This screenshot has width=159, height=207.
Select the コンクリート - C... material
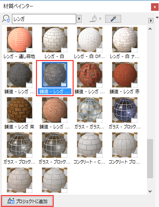90,148
